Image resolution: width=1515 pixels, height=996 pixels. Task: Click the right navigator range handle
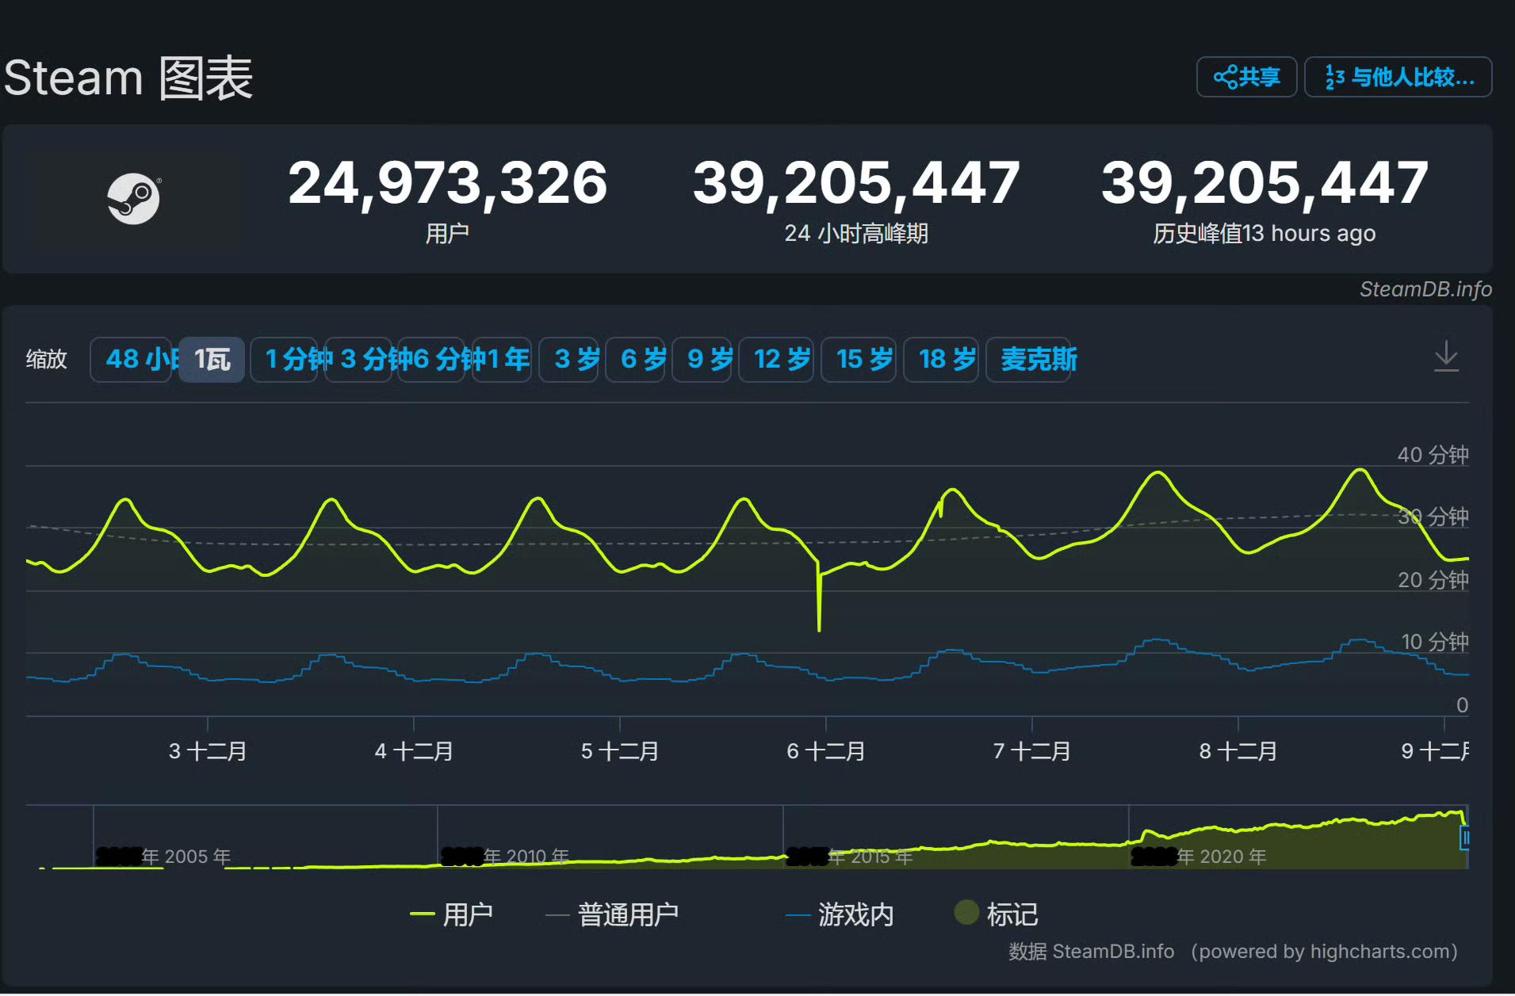pos(1465,838)
